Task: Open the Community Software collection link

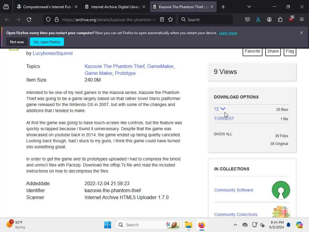Action: [x=234, y=190]
